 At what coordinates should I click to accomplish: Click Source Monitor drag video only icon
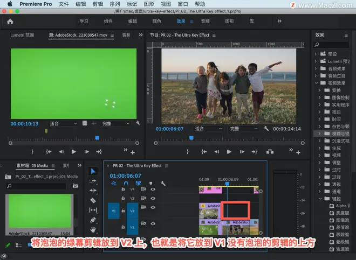[85, 123]
